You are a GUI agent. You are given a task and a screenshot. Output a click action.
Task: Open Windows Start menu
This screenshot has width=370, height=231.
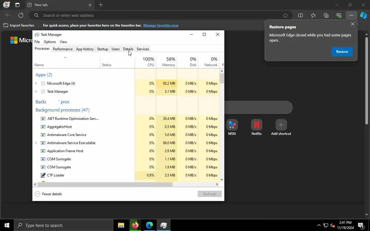[x=7, y=225]
